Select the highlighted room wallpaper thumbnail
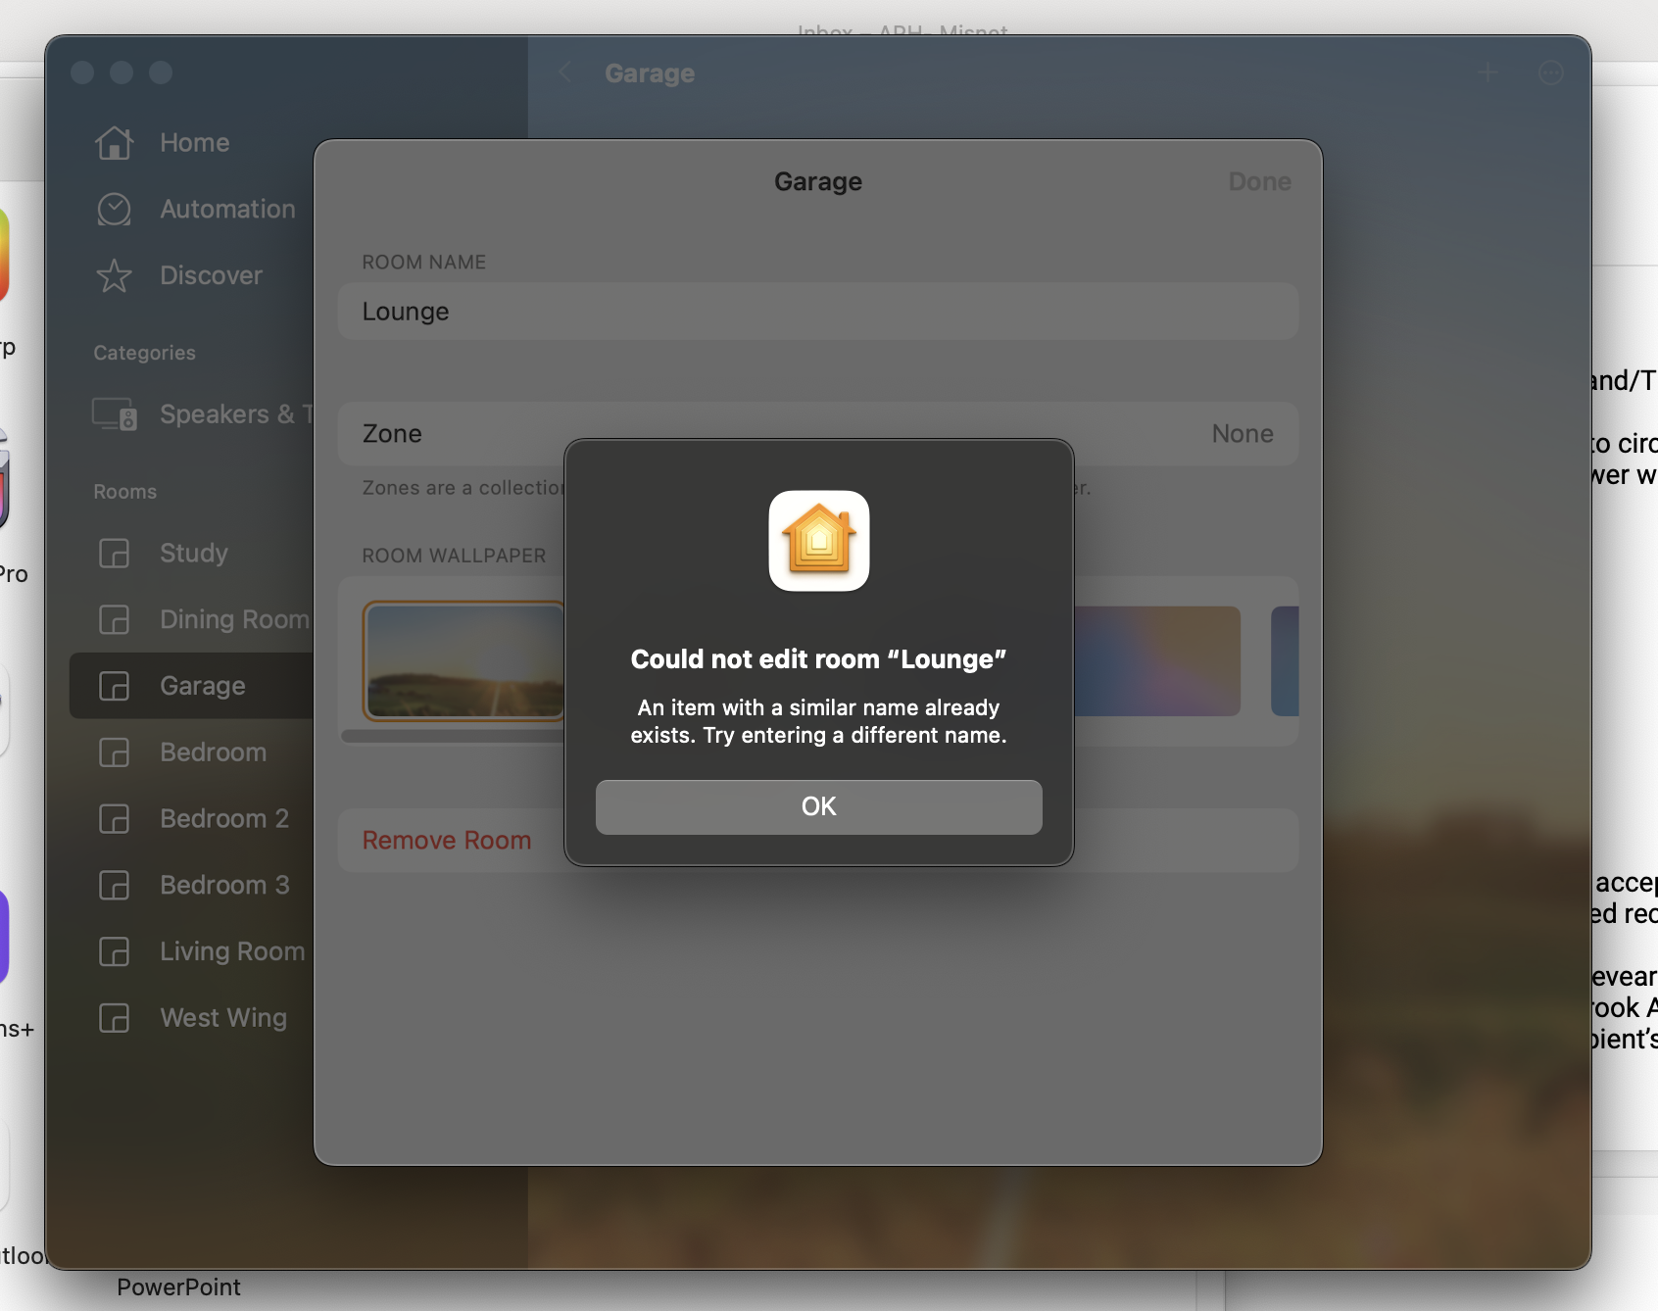The image size is (1658, 1311). point(464,661)
